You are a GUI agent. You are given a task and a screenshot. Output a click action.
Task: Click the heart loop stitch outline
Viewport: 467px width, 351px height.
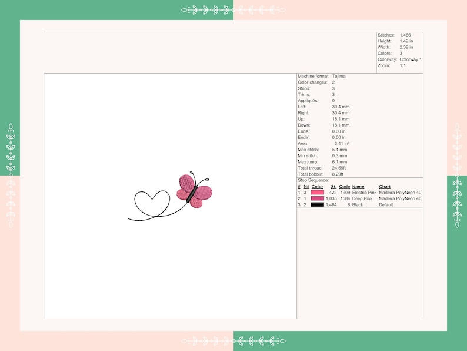152,203
